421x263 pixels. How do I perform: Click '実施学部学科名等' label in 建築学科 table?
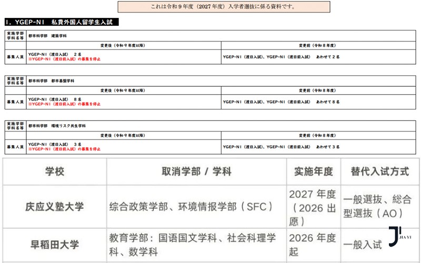click(15, 36)
